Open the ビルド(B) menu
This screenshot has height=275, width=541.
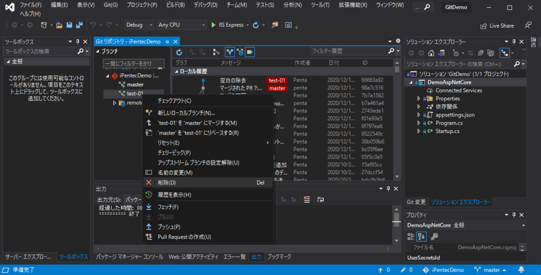(175, 5)
